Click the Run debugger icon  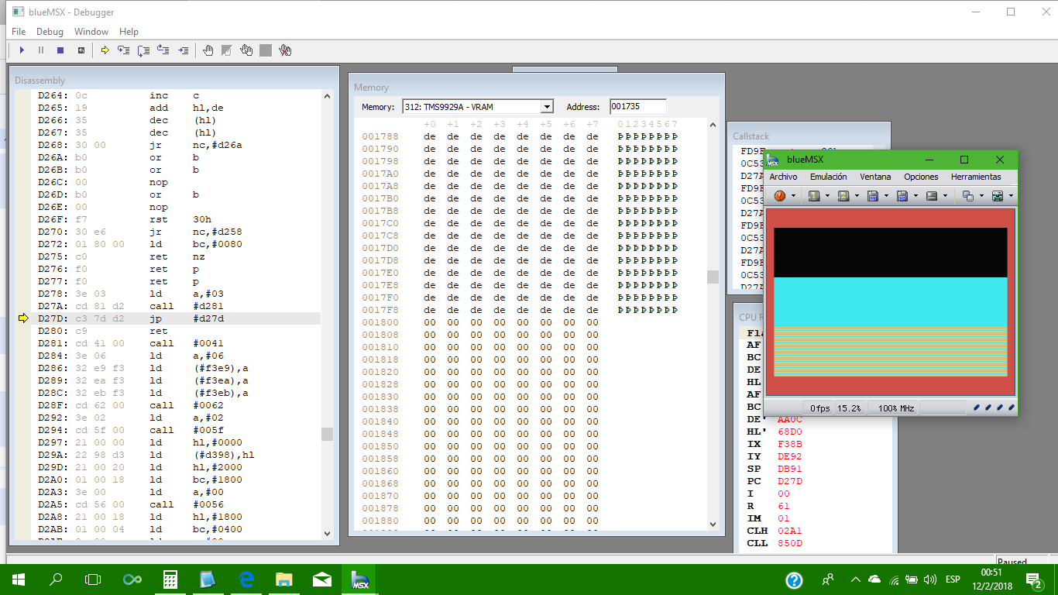21,50
